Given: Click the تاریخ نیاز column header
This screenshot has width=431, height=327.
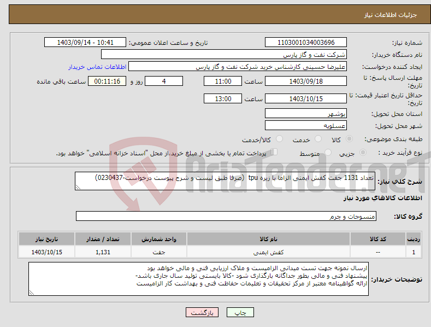Looking at the screenshot, I should pyautogui.click(x=47, y=239).
